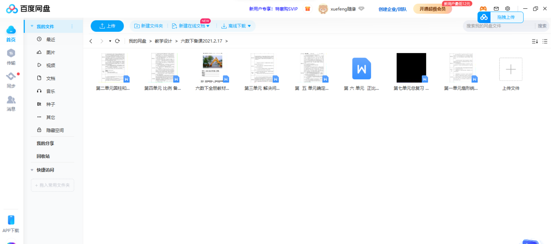
Task: Collapse the 快捷访问 section
Action: pyautogui.click(x=32, y=170)
